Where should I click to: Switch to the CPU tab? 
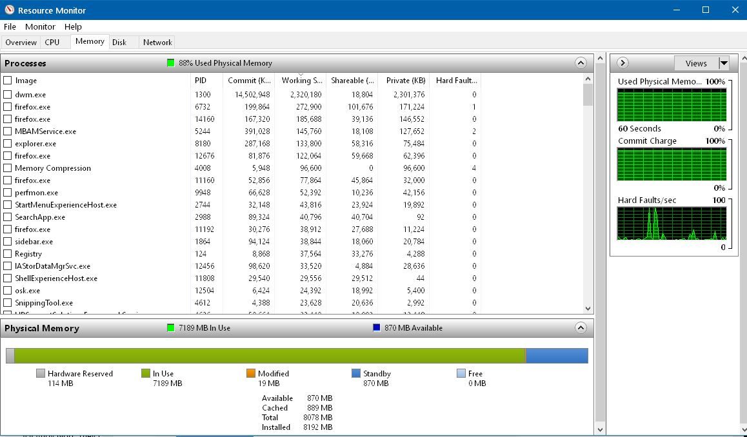click(x=52, y=42)
